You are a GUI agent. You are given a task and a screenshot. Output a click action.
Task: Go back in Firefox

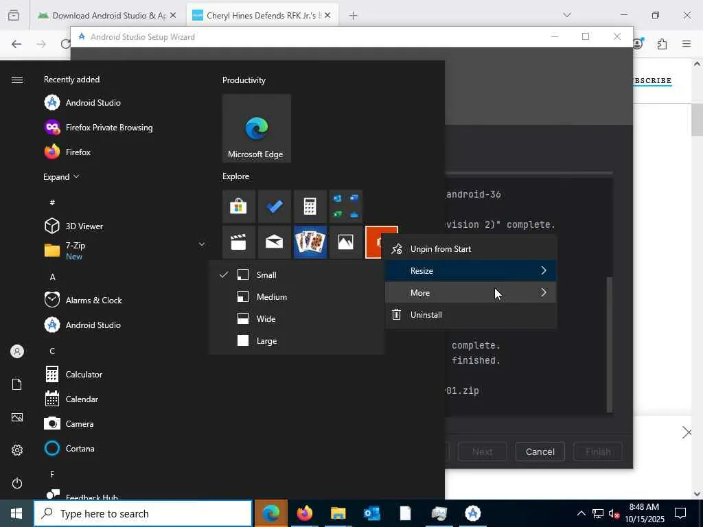pyautogui.click(x=16, y=44)
